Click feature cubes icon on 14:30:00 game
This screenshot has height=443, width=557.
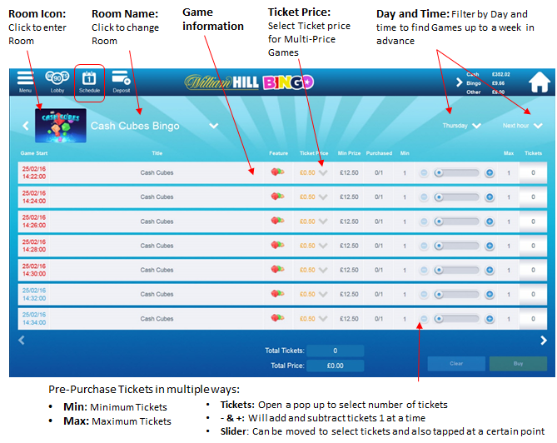pos(277,269)
